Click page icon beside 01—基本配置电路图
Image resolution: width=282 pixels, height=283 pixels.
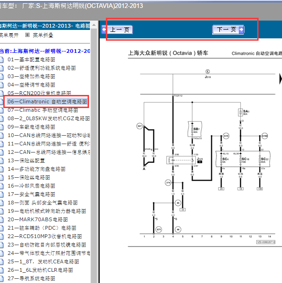coord(1,60)
